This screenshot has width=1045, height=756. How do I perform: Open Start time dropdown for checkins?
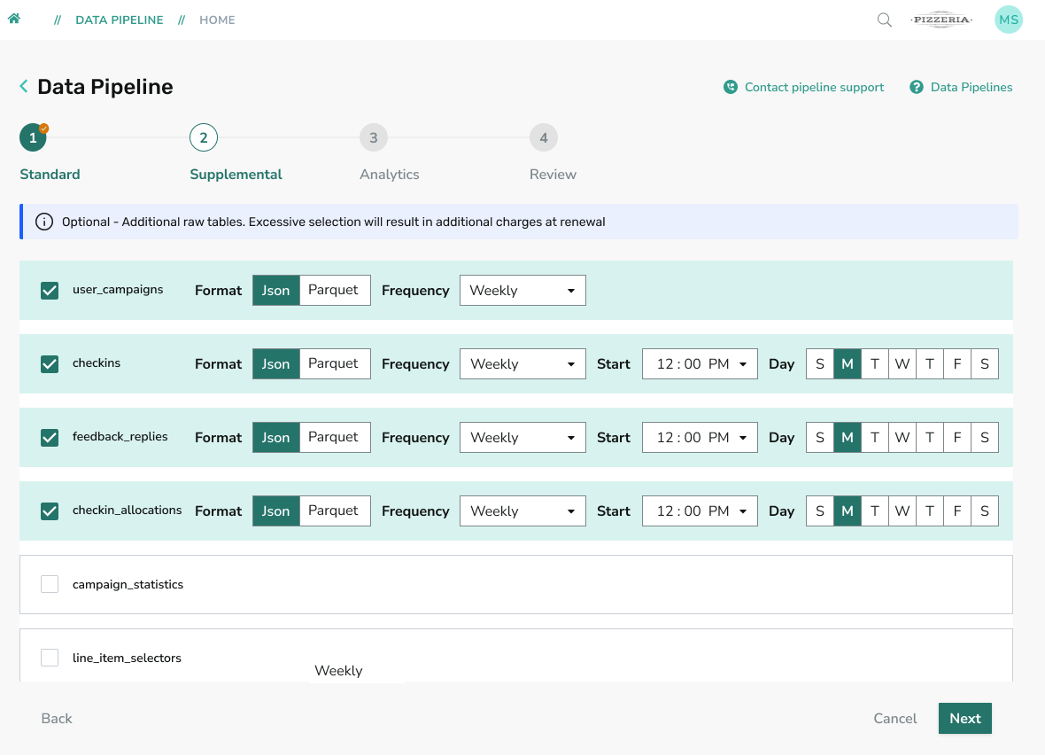click(700, 363)
